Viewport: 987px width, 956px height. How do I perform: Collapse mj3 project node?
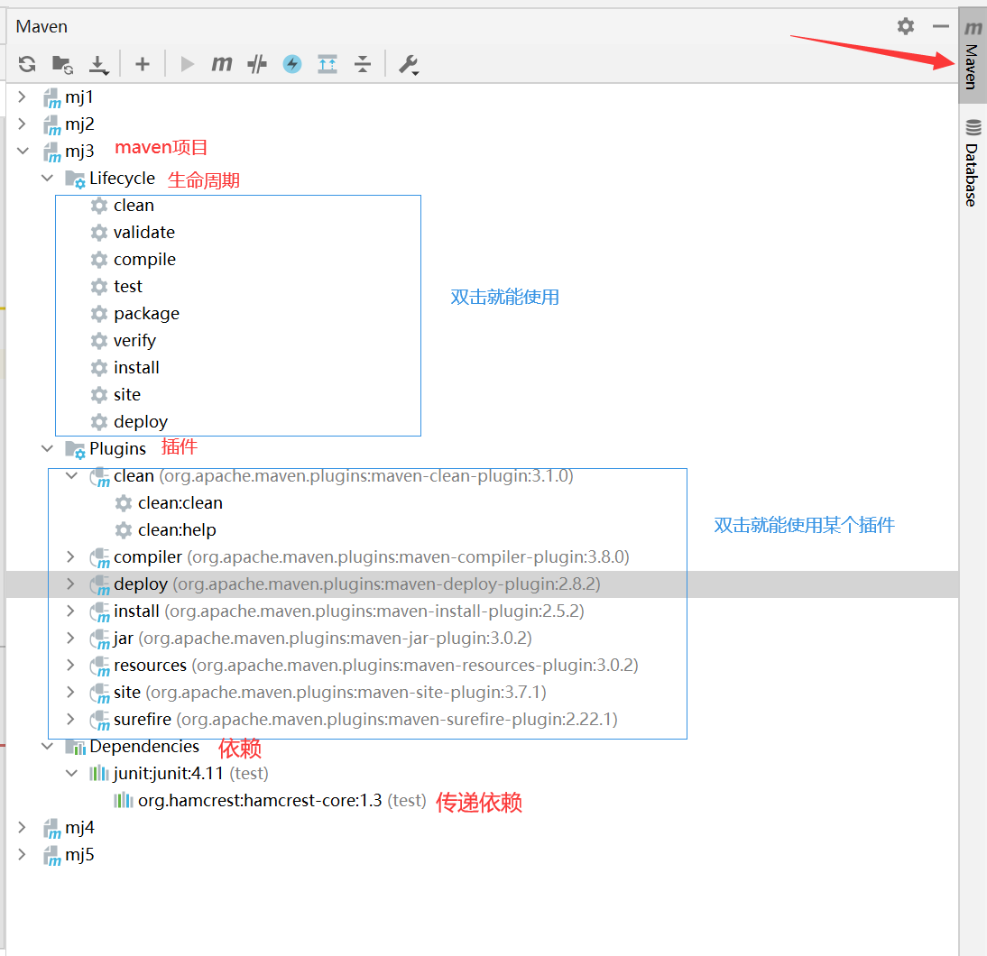coord(23,151)
